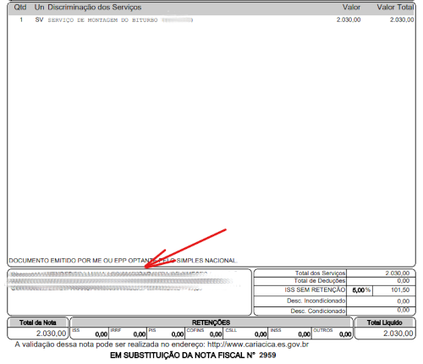Viewport: 423px width, 364px height.
Task: Click the 'Desc. Incondicionado' label
Action: tap(316, 301)
